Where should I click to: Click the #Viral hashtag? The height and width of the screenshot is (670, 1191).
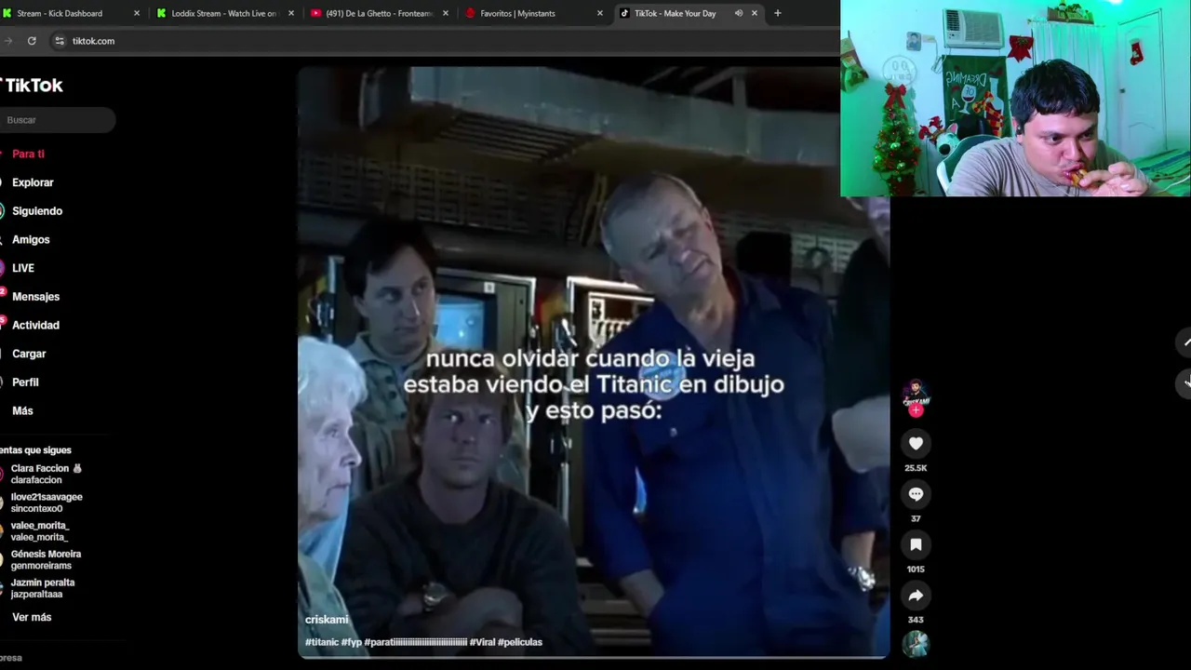coord(482,642)
